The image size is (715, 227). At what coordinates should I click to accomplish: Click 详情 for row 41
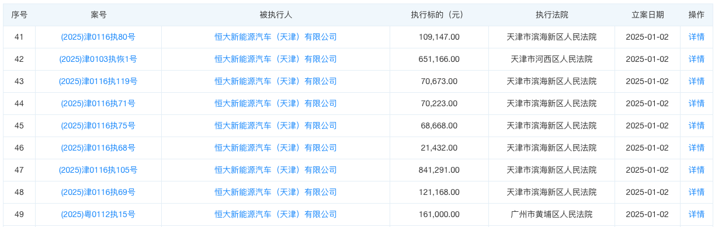(x=696, y=37)
